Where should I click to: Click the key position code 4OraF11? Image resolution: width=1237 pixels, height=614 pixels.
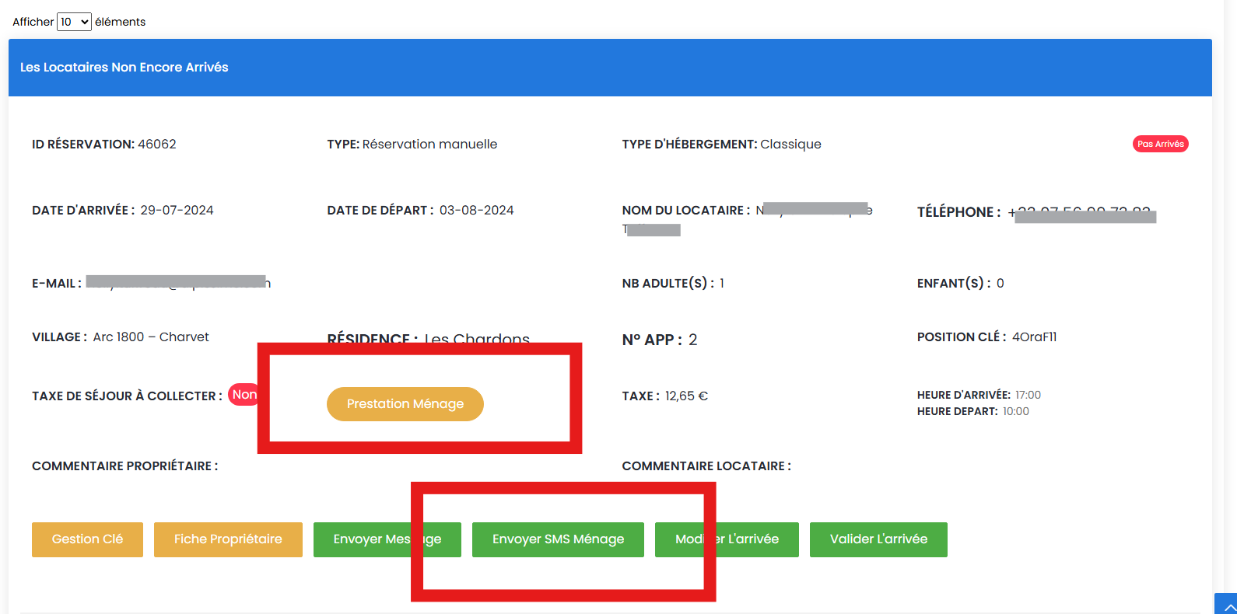coord(1034,337)
